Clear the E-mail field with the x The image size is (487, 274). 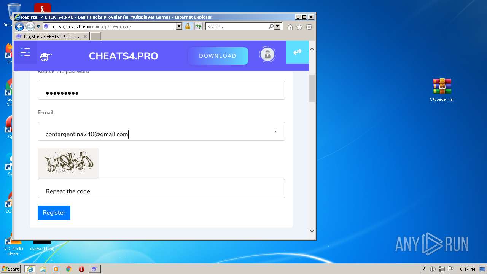tap(275, 132)
